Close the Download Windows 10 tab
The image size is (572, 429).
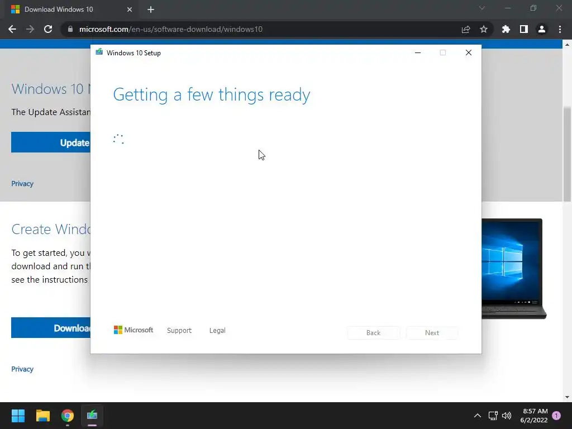tap(130, 9)
